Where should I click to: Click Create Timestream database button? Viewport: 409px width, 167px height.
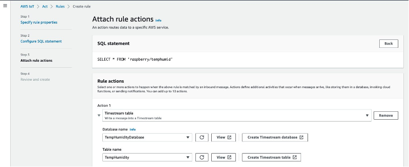275,137
